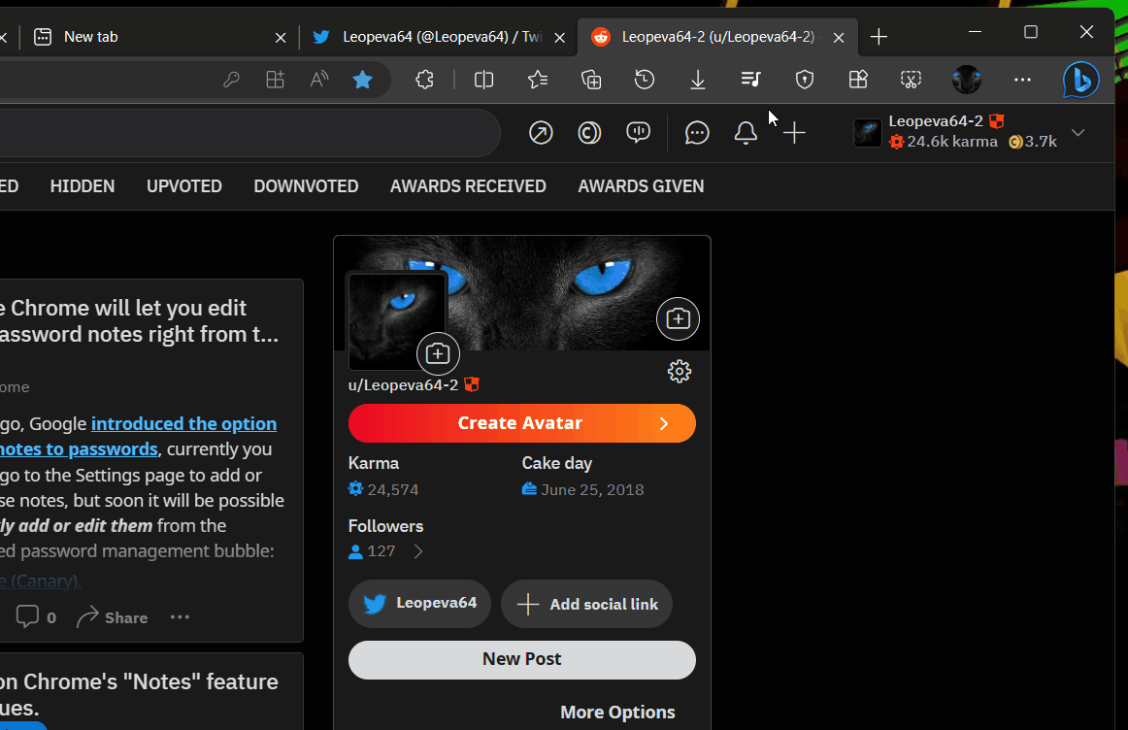Launch Bing Chat from the toolbar
Viewport: 1128px width, 730px height.
tap(1080, 80)
